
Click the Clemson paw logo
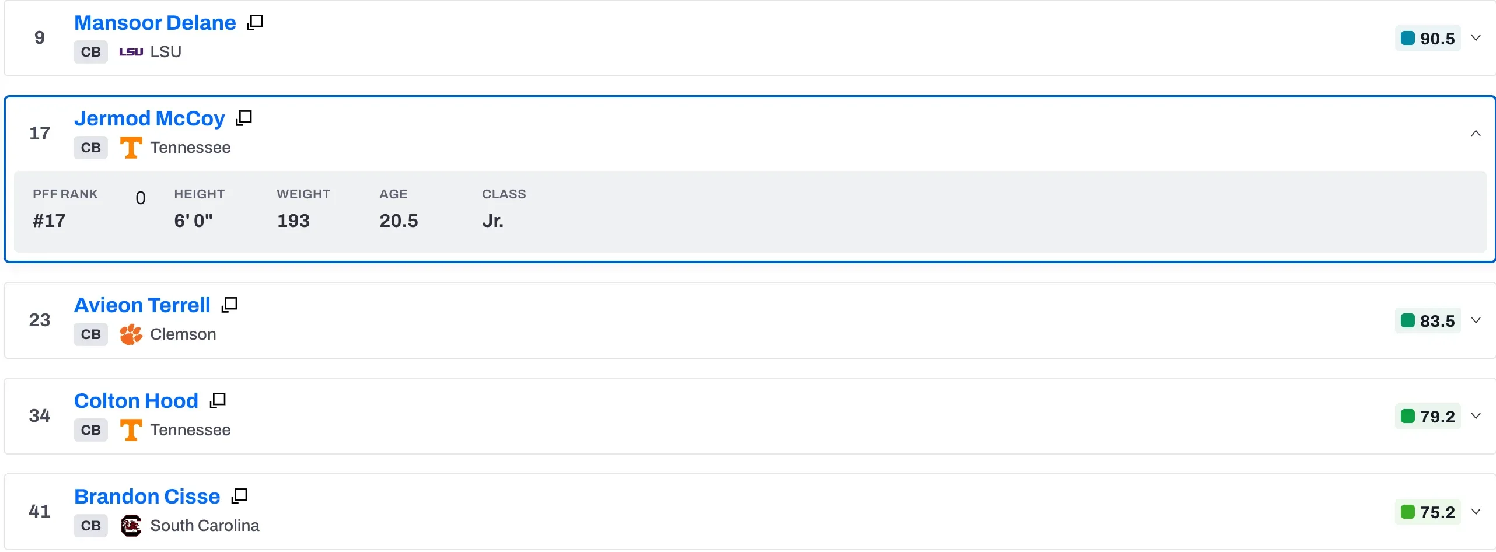[131, 334]
